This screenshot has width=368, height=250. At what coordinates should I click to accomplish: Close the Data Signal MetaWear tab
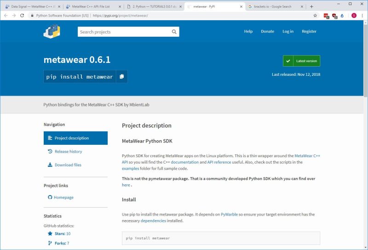point(59,6)
